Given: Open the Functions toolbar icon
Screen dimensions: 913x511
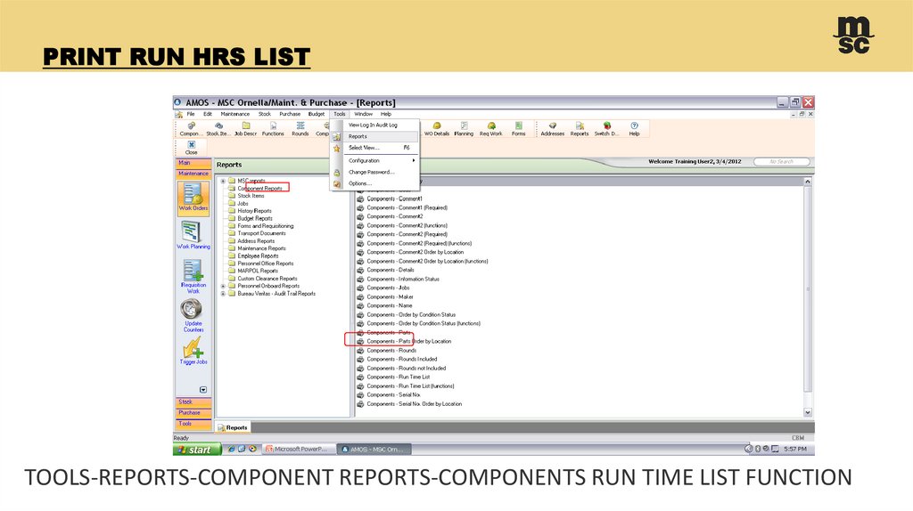Looking at the screenshot, I should [273, 129].
